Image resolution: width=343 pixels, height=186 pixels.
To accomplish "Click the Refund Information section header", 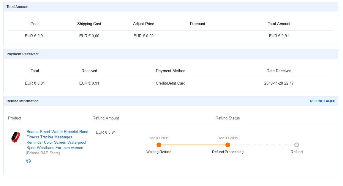I will (x=23, y=101).
